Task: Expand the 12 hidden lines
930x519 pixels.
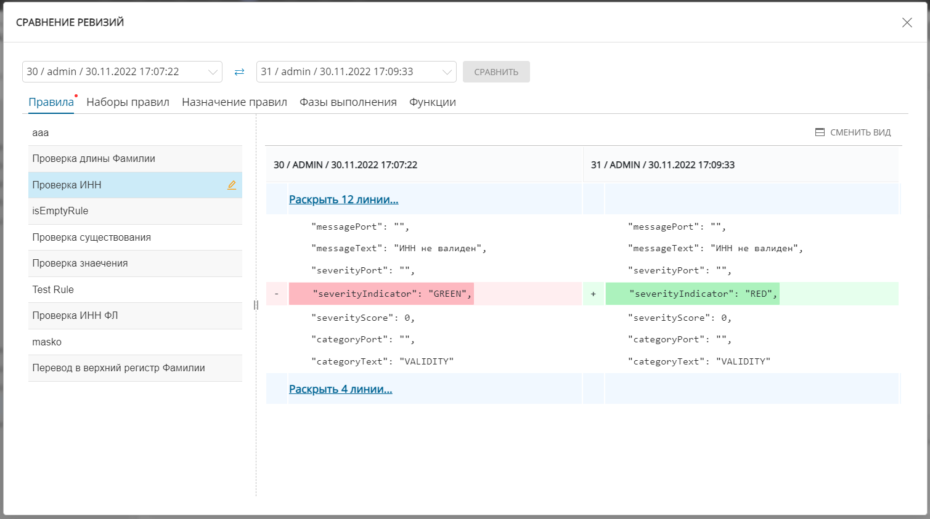Action: pyautogui.click(x=343, y=199)
